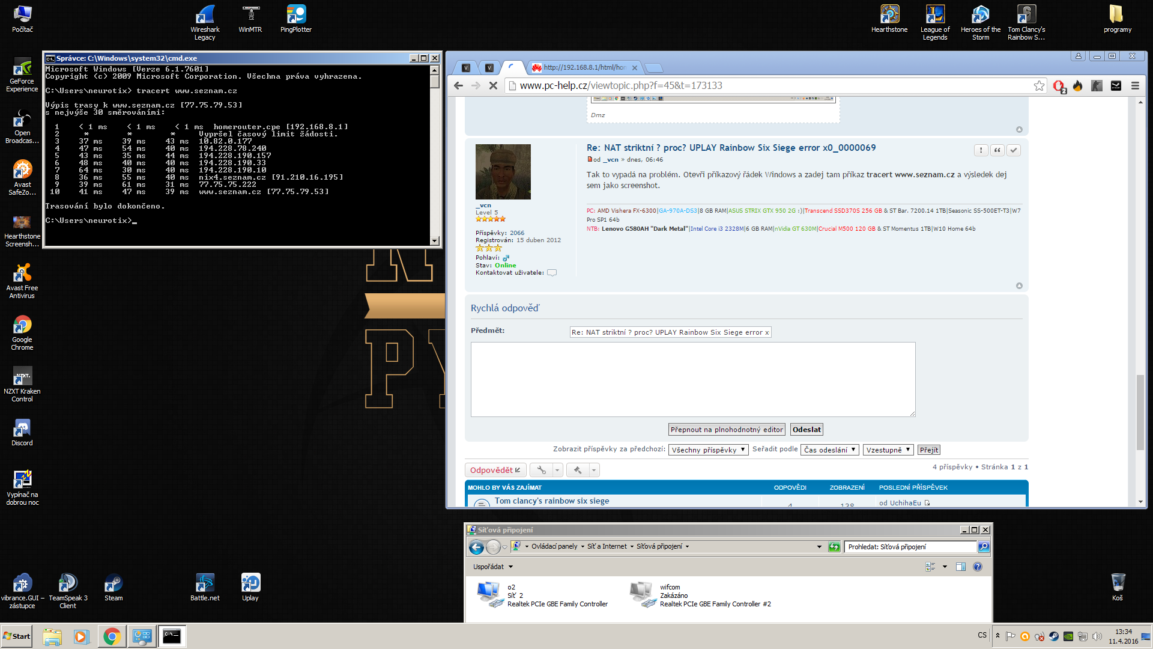Viewport: 1153px width, 649px height.
Task: Click back arrow in network connections window
Action: pos(476,547)
